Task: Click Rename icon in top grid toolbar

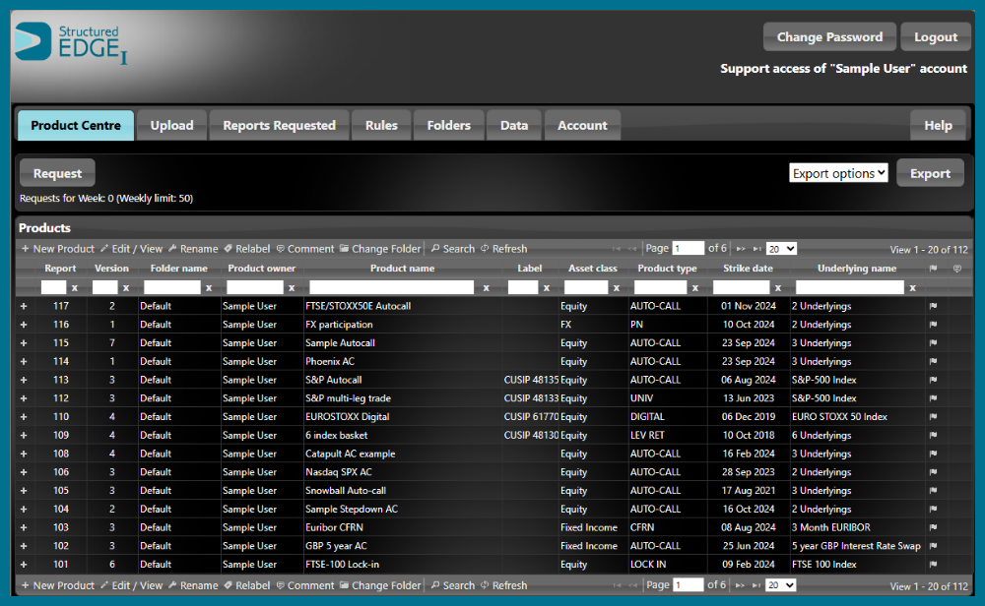Action: point(173,249)
